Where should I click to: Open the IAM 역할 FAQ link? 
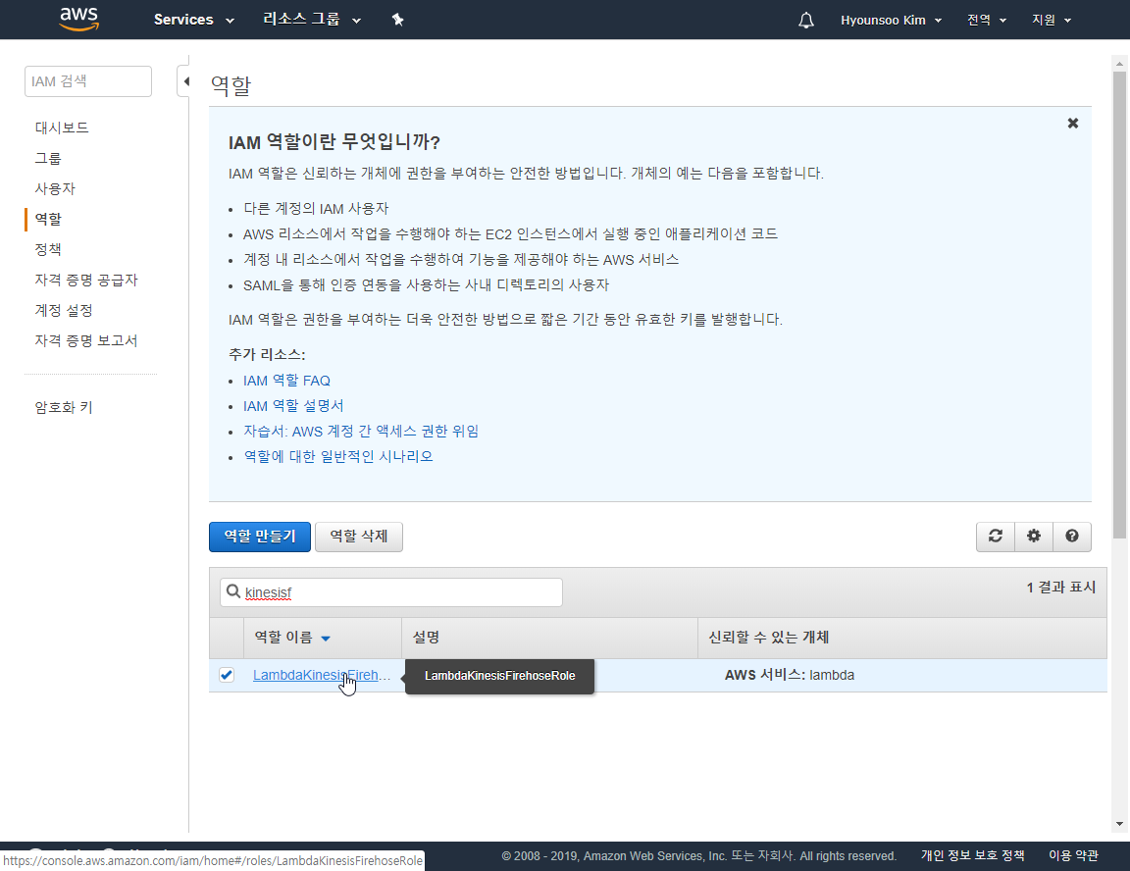click(x=286, y=381)
